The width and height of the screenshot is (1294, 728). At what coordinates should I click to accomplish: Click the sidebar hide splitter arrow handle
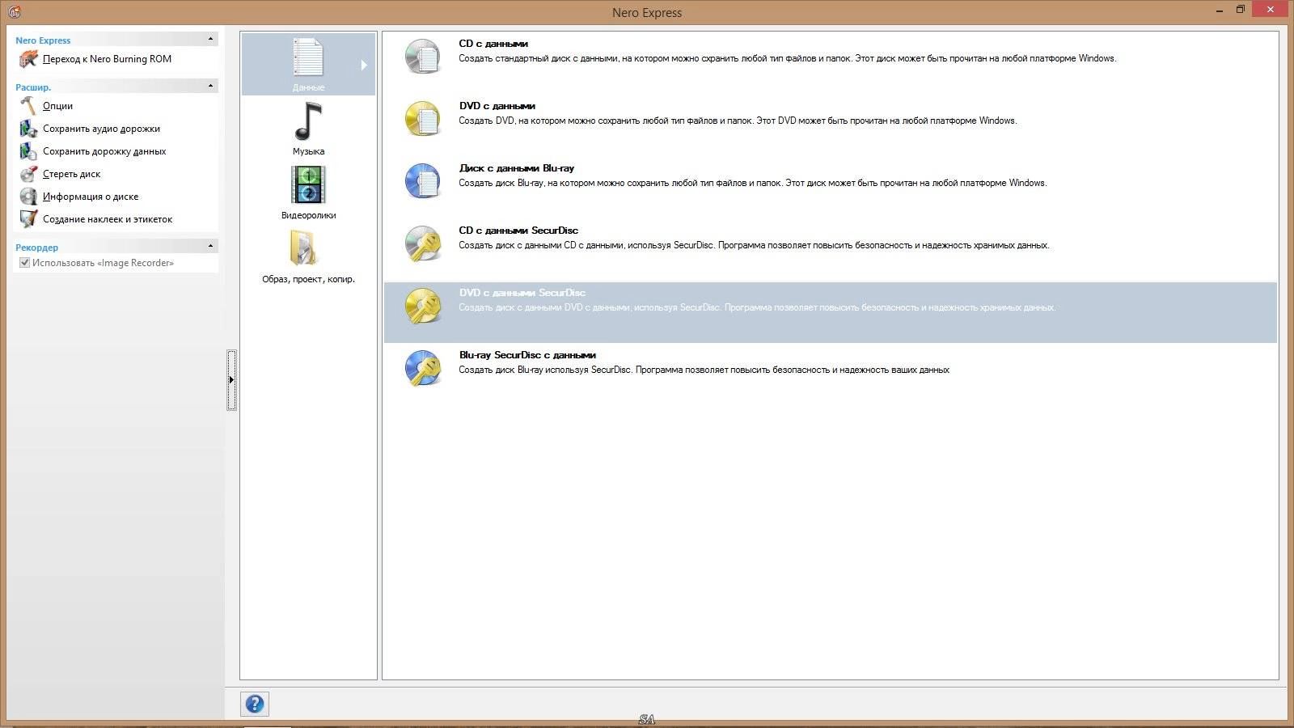(231, 380)
